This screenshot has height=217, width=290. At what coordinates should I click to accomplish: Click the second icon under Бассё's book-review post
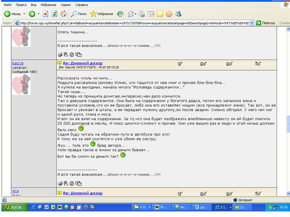pyautogui.click(x=66, y=183)
